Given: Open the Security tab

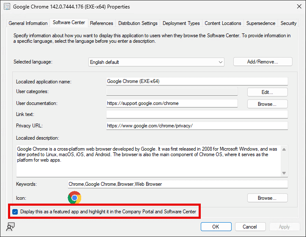Looking at the screenshot, I should pos(289,23).
